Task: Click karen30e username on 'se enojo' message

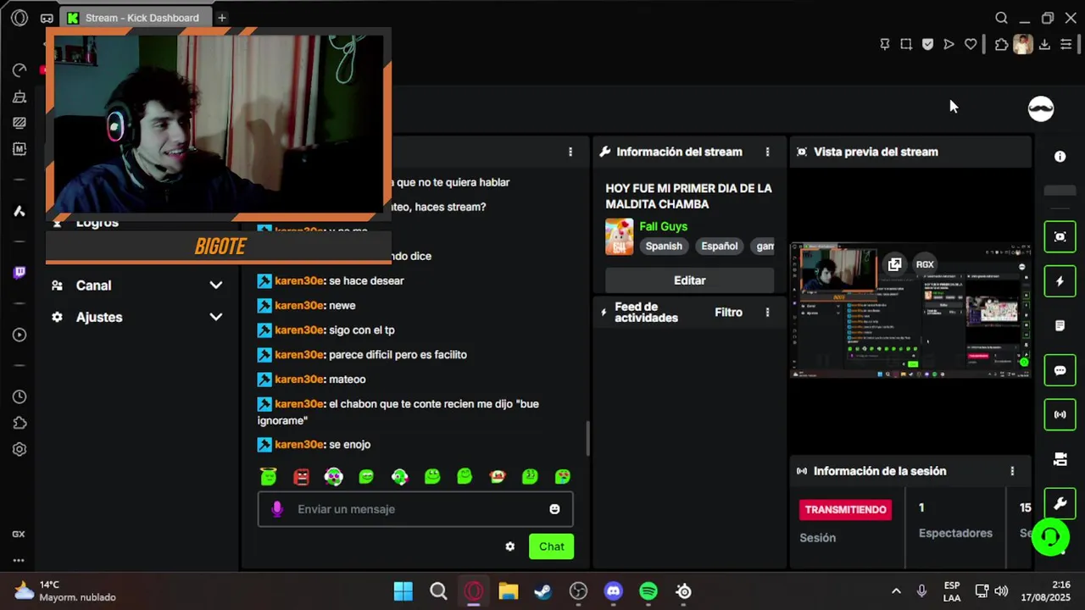Action: tap(298, 444)
